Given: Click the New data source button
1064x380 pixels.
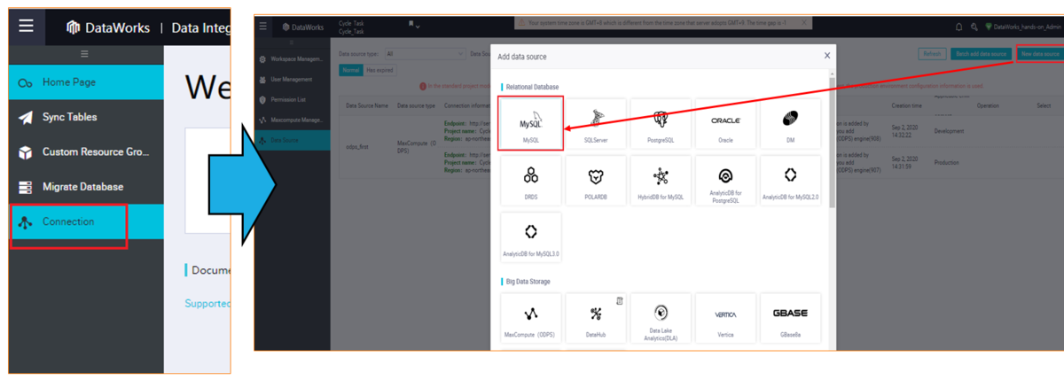Looking at the screenshot, I should click(x=1040, y=54).
